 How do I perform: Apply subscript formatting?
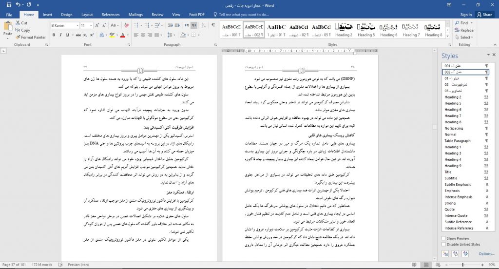(85, 35)
